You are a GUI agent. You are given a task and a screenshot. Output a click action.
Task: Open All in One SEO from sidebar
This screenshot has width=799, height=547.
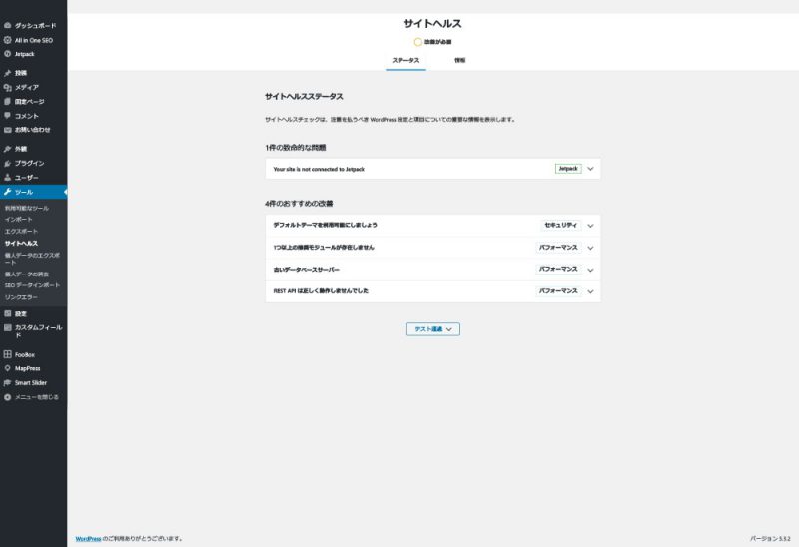click(x=33, y=39)
